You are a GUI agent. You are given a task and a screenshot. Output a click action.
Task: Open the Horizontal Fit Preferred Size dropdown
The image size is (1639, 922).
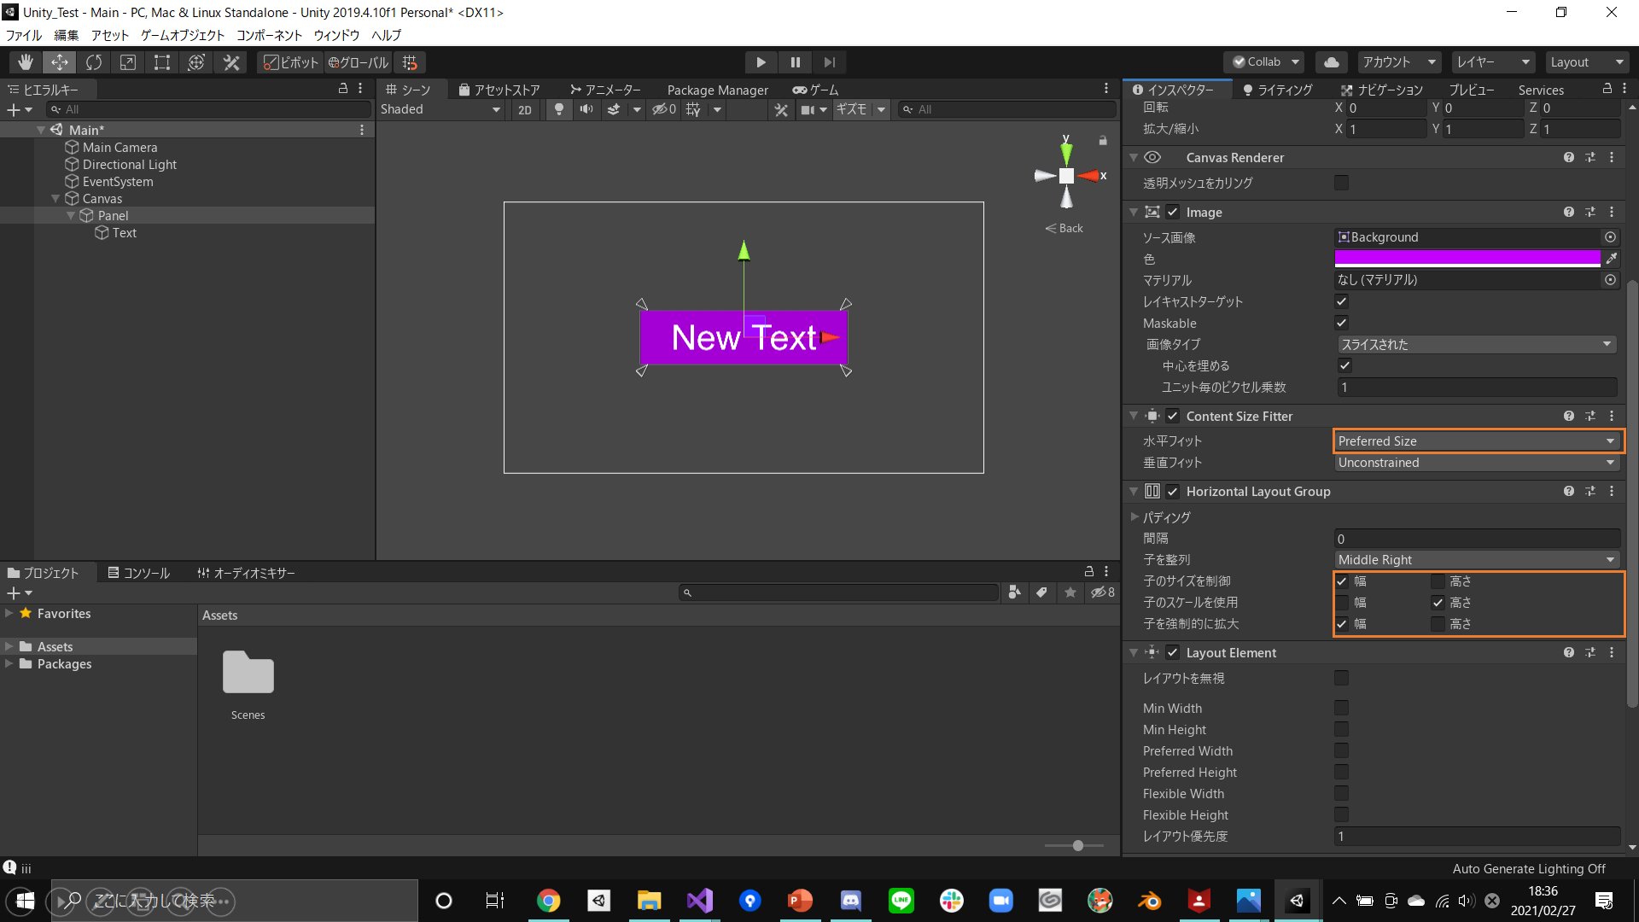pyautogui.click(x=1477, y=441)
